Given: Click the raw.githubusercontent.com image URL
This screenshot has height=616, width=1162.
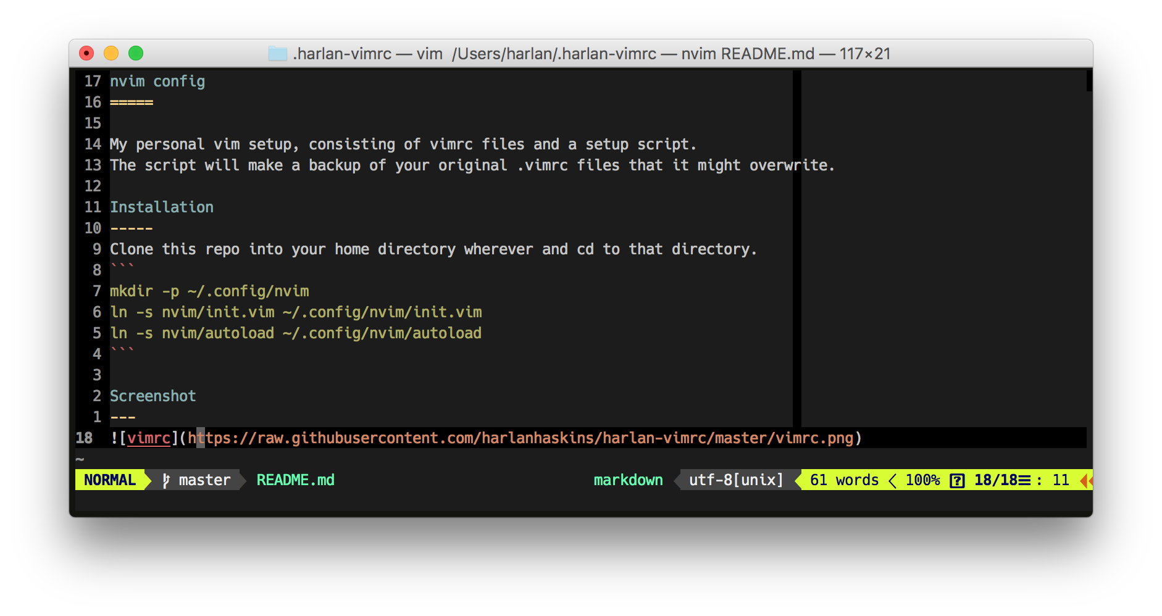Looking at the screenshot, I should (520, 438).
